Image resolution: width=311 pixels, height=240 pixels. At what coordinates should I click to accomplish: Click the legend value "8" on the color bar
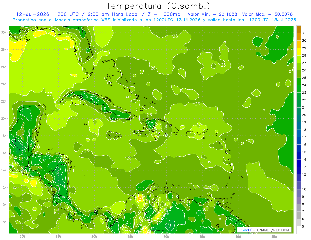click(303, 204)
